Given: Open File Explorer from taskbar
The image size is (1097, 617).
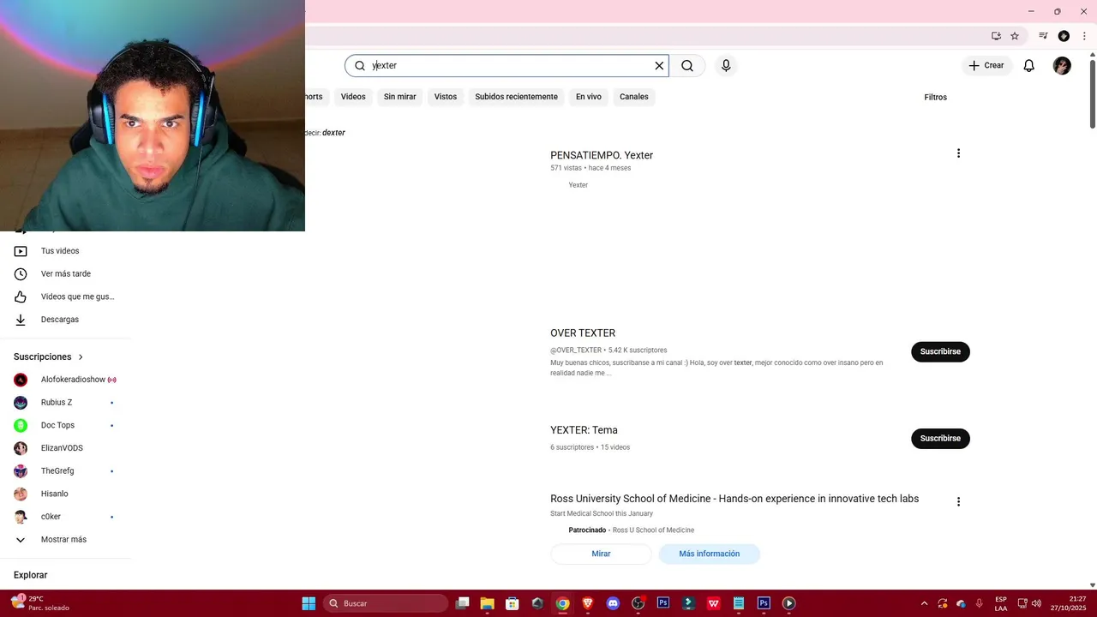Looking at the screenshot, I should [487, 603].
